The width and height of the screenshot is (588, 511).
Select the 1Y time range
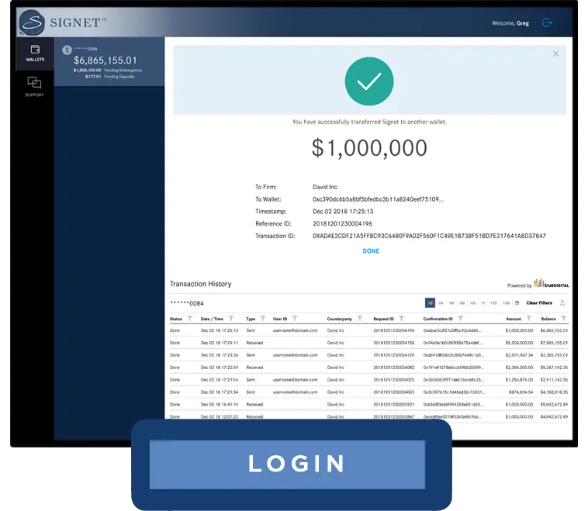click(483, 303)
